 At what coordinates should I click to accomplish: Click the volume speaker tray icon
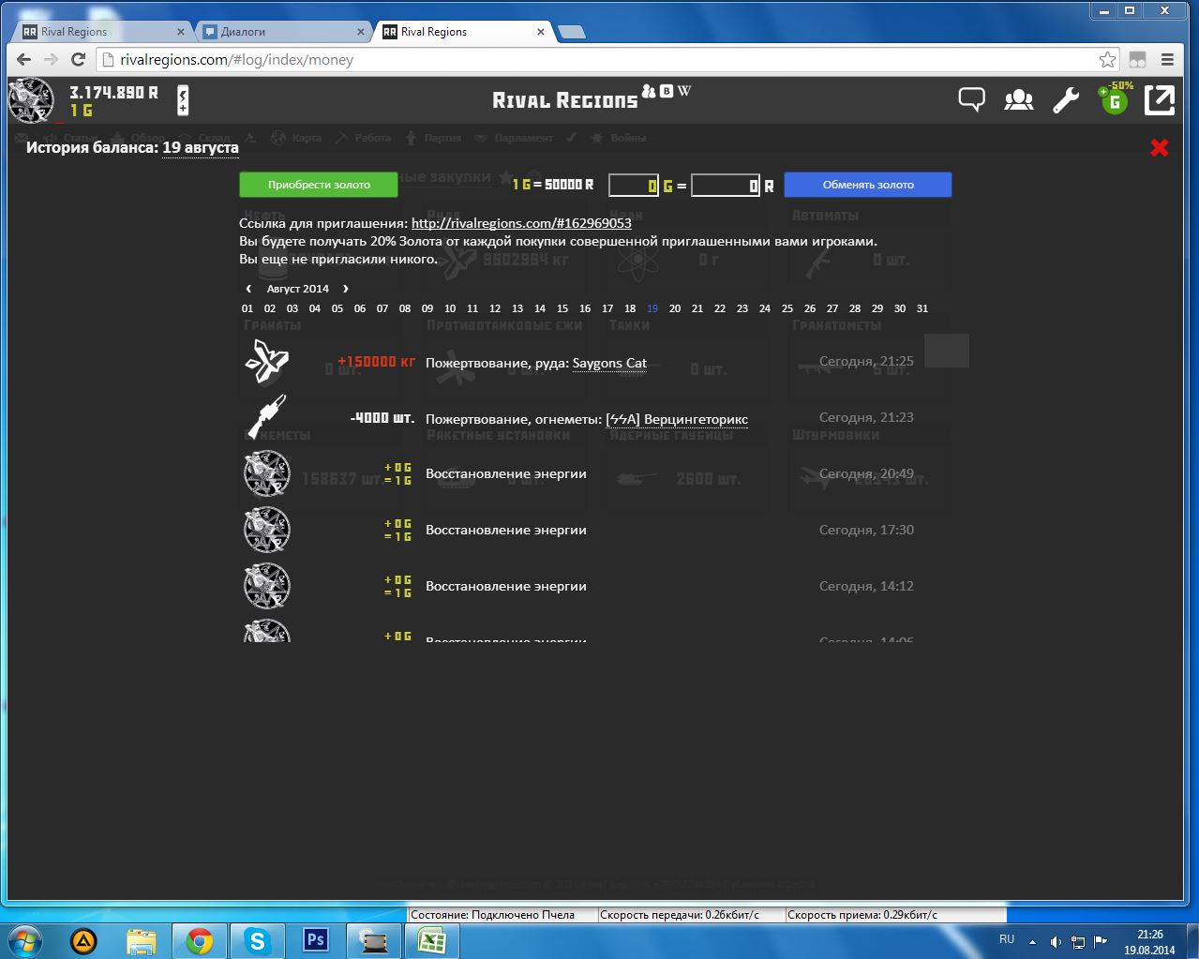(1056, 941)
